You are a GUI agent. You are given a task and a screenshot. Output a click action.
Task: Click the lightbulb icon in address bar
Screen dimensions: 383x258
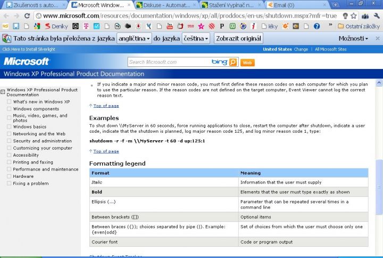[345, 16]
